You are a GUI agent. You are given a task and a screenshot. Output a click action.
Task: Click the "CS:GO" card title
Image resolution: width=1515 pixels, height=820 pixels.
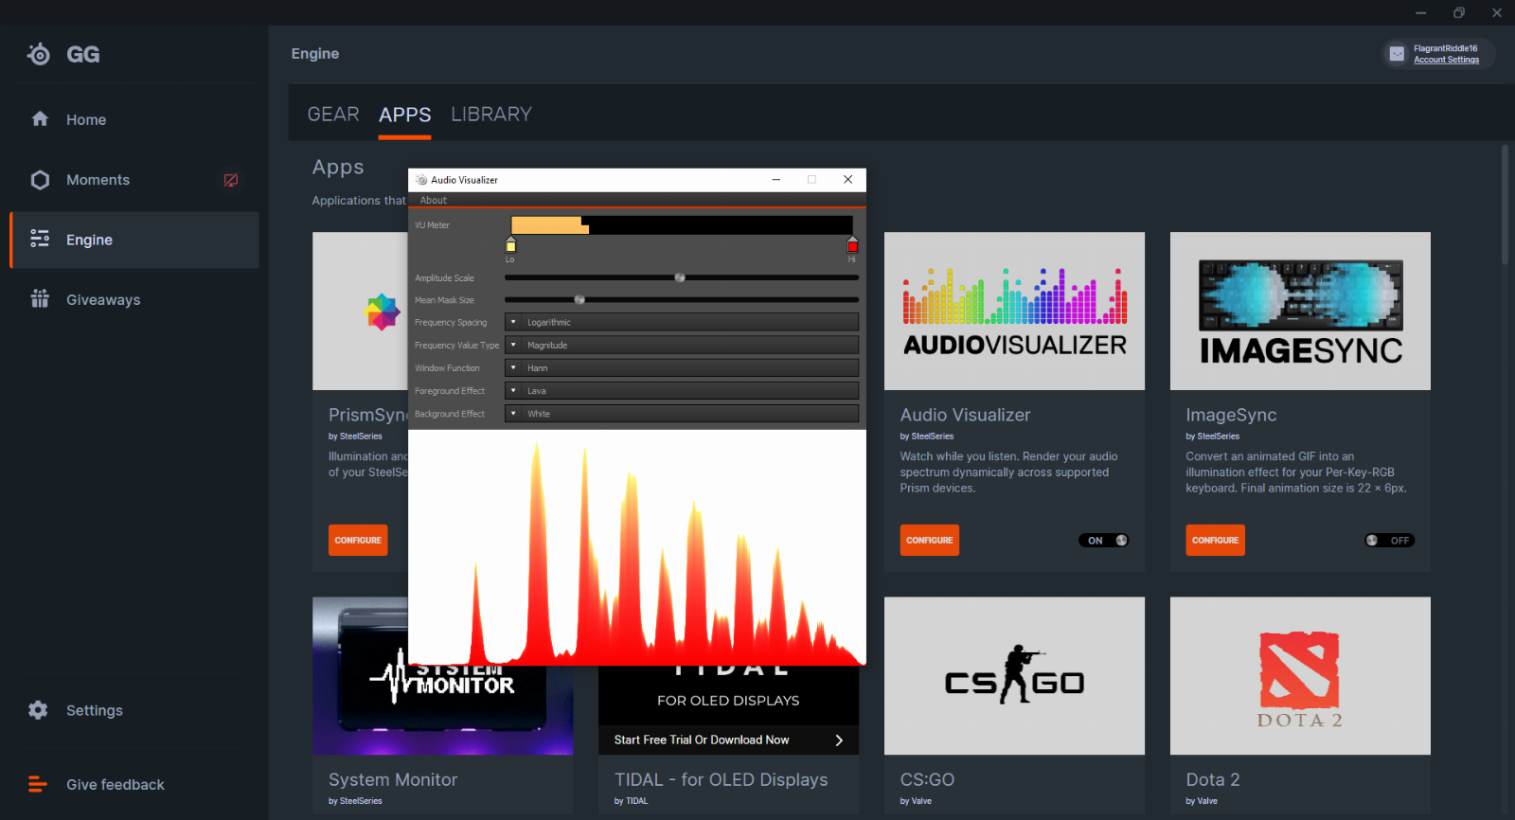(x=927, y=780)
